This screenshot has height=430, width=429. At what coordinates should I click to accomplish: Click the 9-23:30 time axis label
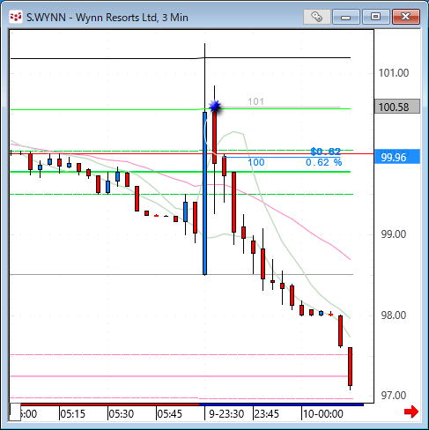226,414
